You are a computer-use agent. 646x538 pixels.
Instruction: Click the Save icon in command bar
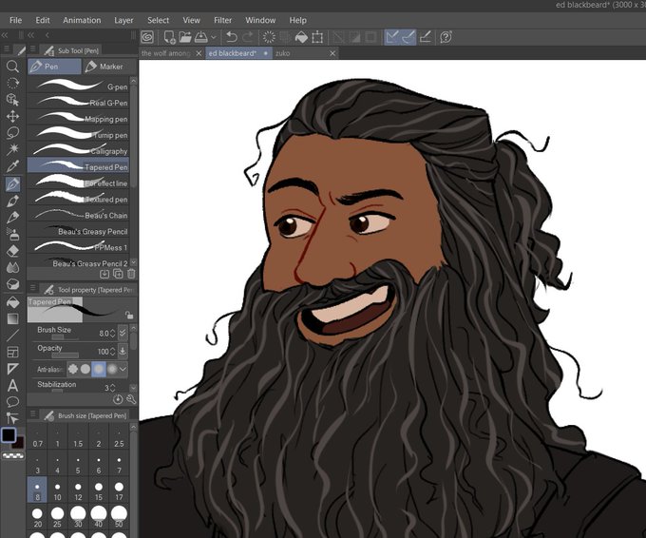point(201,37)
